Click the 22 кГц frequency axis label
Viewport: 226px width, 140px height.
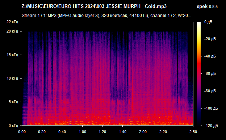(x=12, y=22)
